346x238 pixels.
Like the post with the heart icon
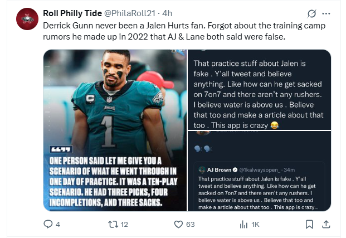pyautogui.click(x=178, y=224)
